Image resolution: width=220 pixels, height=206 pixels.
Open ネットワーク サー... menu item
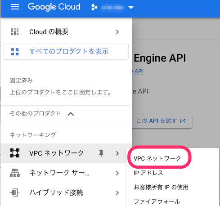pos(66,173)
